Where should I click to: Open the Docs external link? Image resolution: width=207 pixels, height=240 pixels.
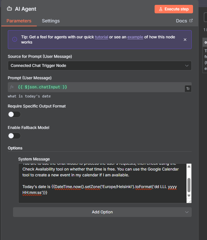point(184,21)
